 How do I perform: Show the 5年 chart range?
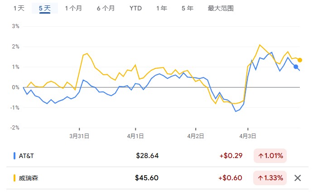coord(187,8)
